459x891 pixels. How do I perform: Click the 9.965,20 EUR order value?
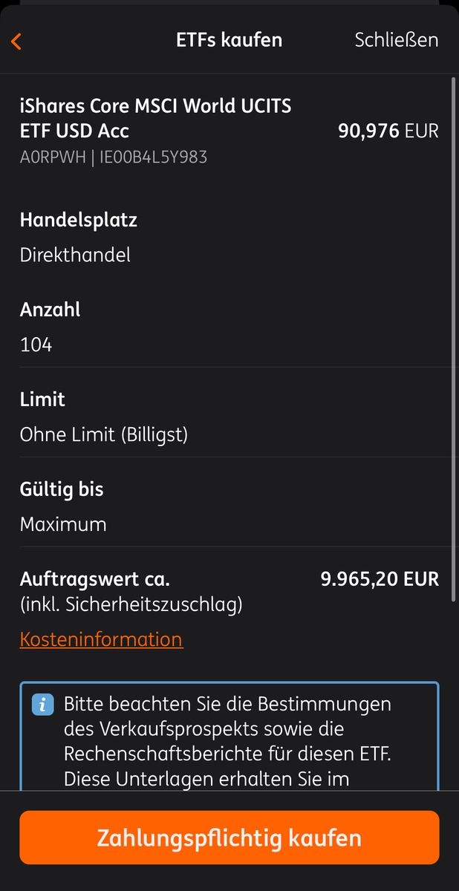pos(380,579)
